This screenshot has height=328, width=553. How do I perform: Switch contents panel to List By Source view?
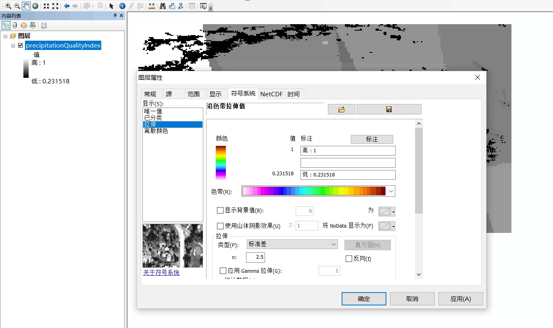(15, 25)
